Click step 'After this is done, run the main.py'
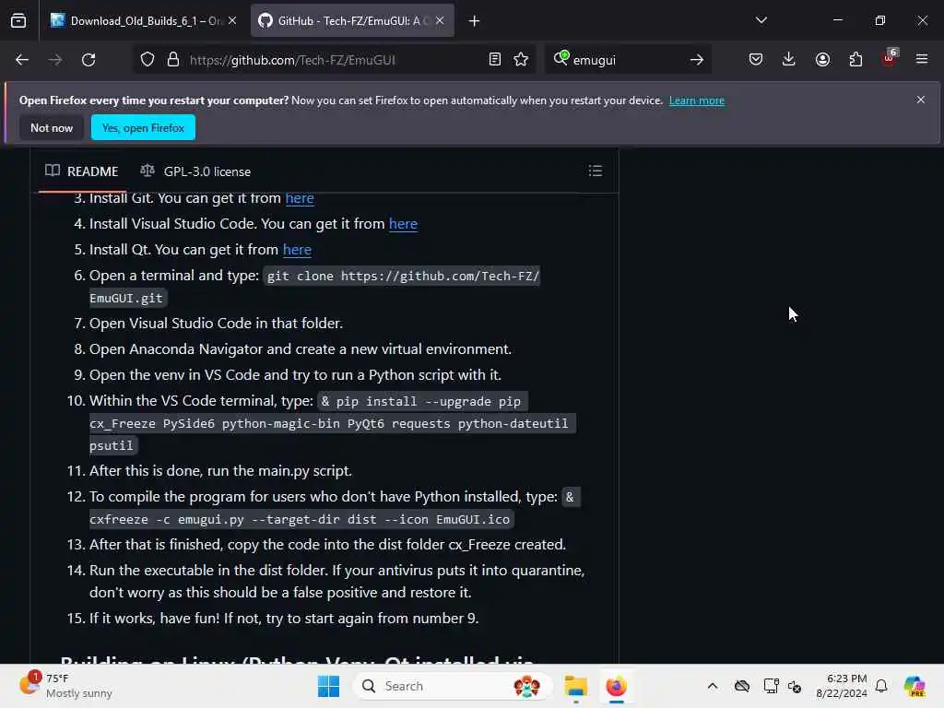The width and height of the screenshot is (944, 708). pyautogui.click(x=220, y=471)
